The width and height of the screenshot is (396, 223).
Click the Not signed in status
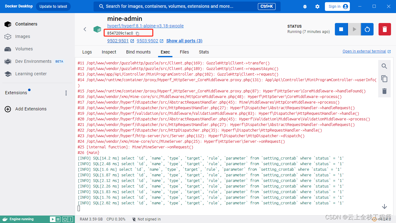click(146, 219)
